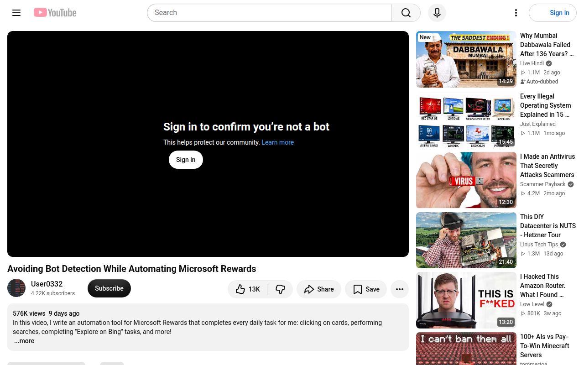Dislike the video with thumbs down
This screenshot has width=584, height=365.
coord(280,289)
